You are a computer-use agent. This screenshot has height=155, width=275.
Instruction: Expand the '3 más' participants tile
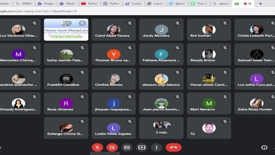(161, 128)
